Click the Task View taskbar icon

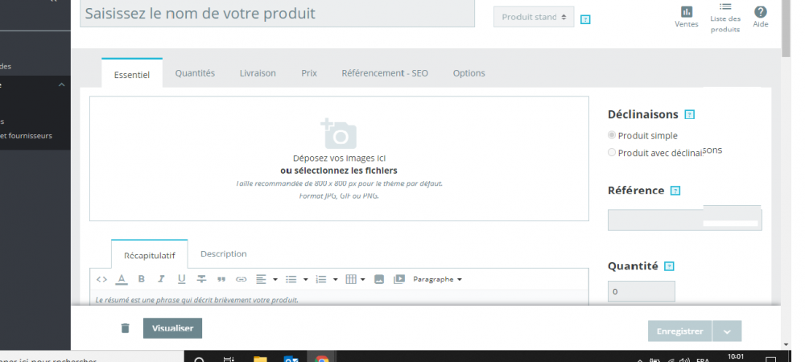click(x=229, y=359)
